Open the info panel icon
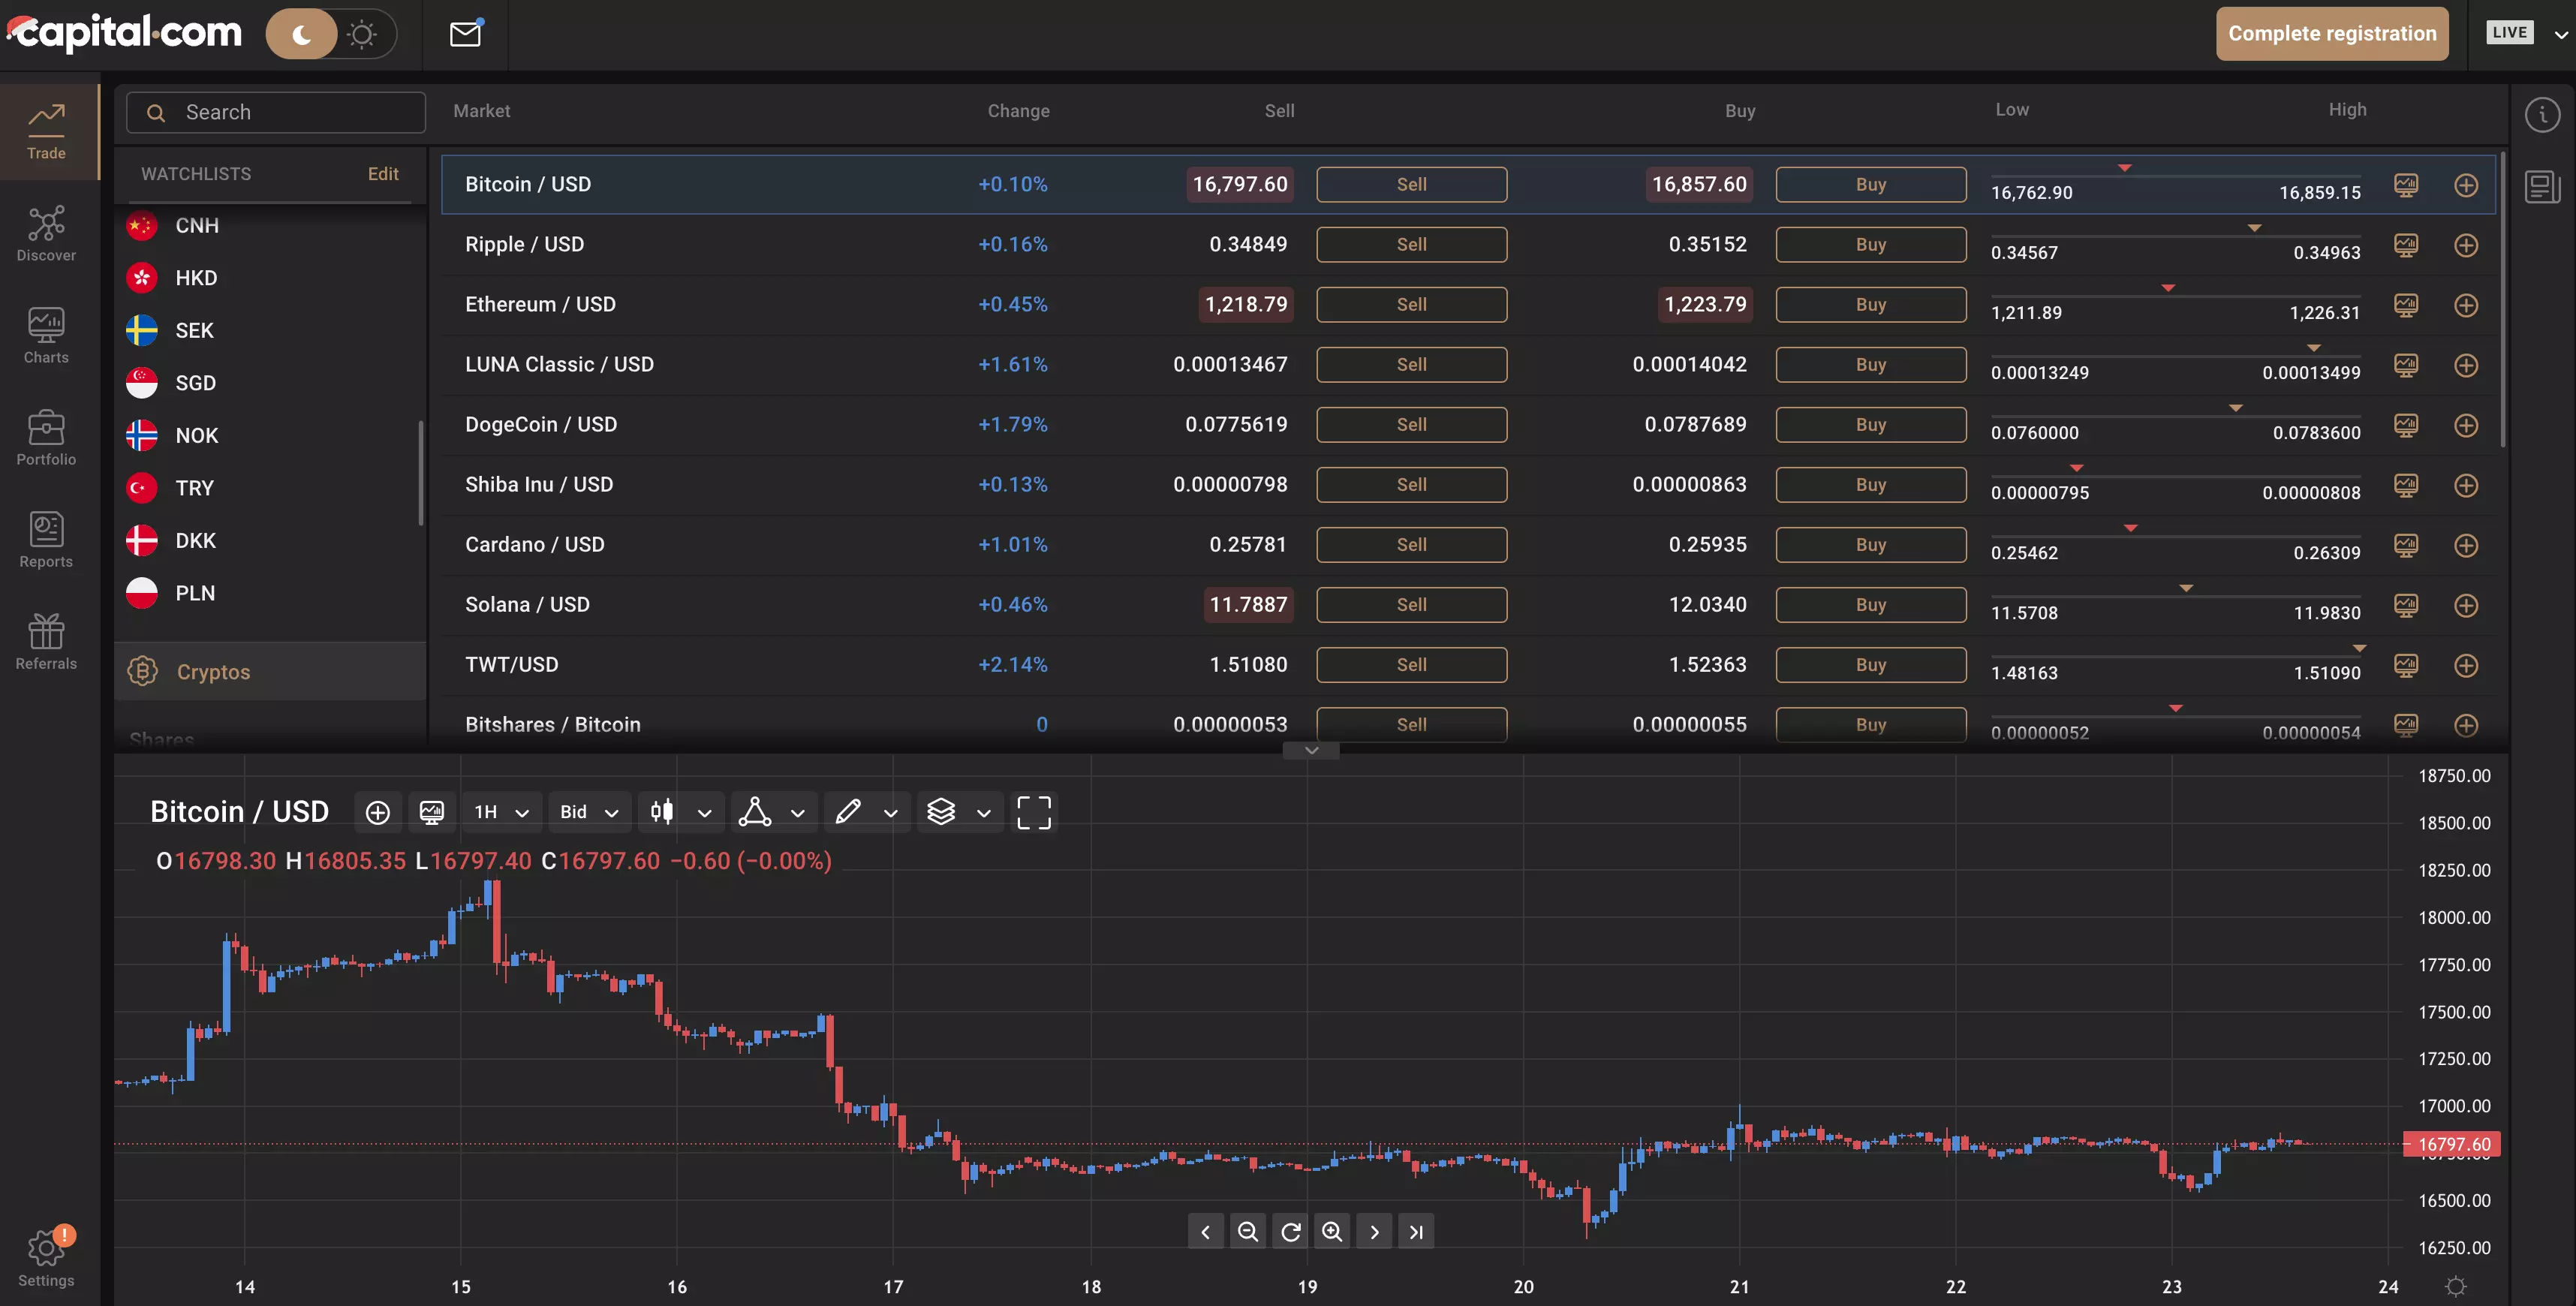This screenshot has height=1306, width=2576. pyautogui.click(x=2542, y=114)
